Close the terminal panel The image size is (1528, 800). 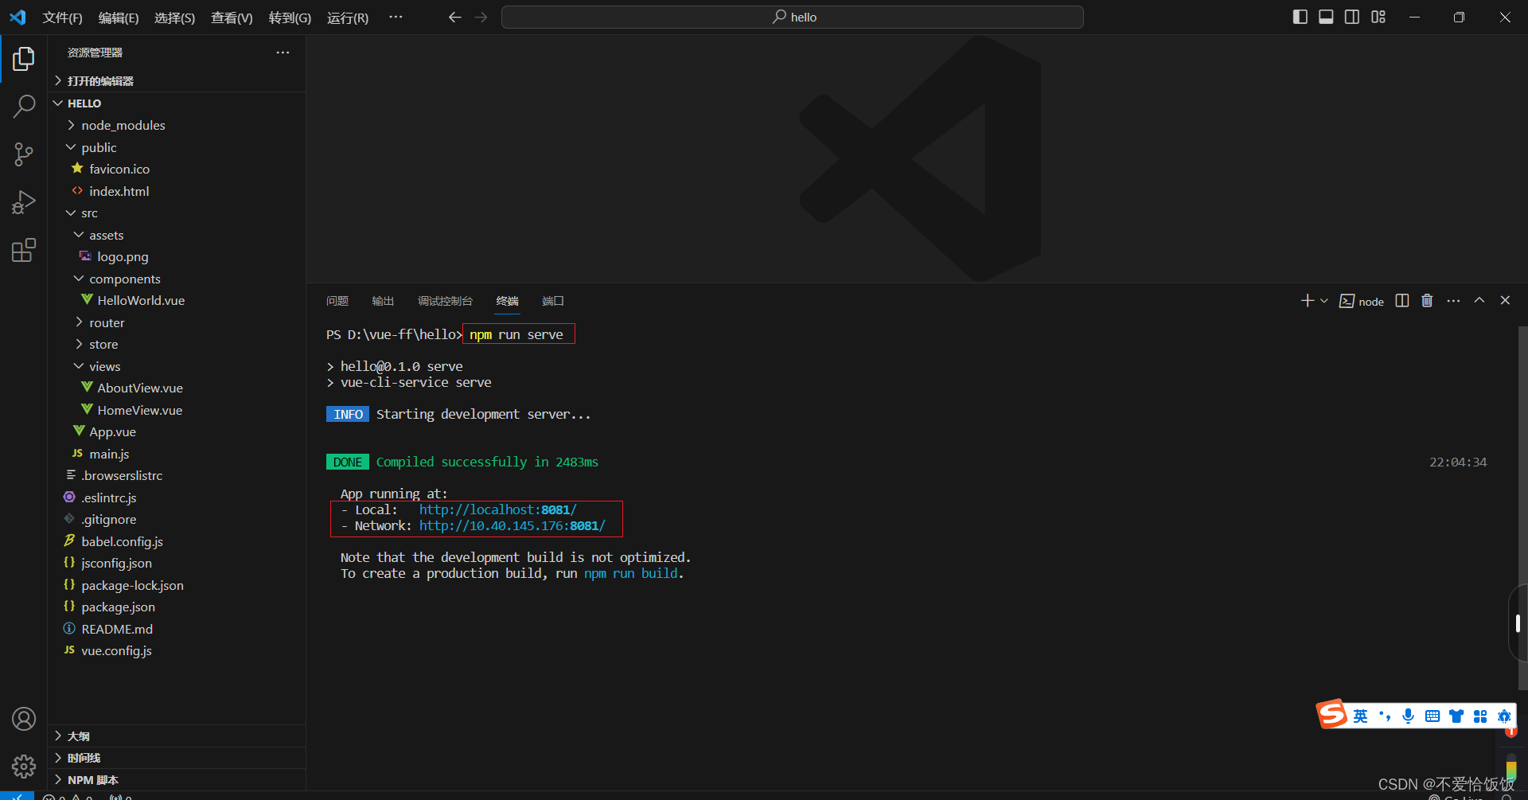1505,300
